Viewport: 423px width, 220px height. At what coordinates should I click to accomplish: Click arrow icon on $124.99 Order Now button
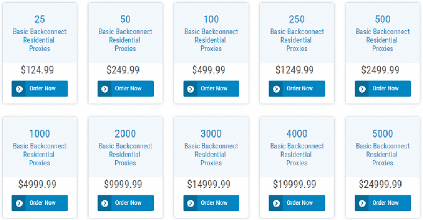pos(19,89)
